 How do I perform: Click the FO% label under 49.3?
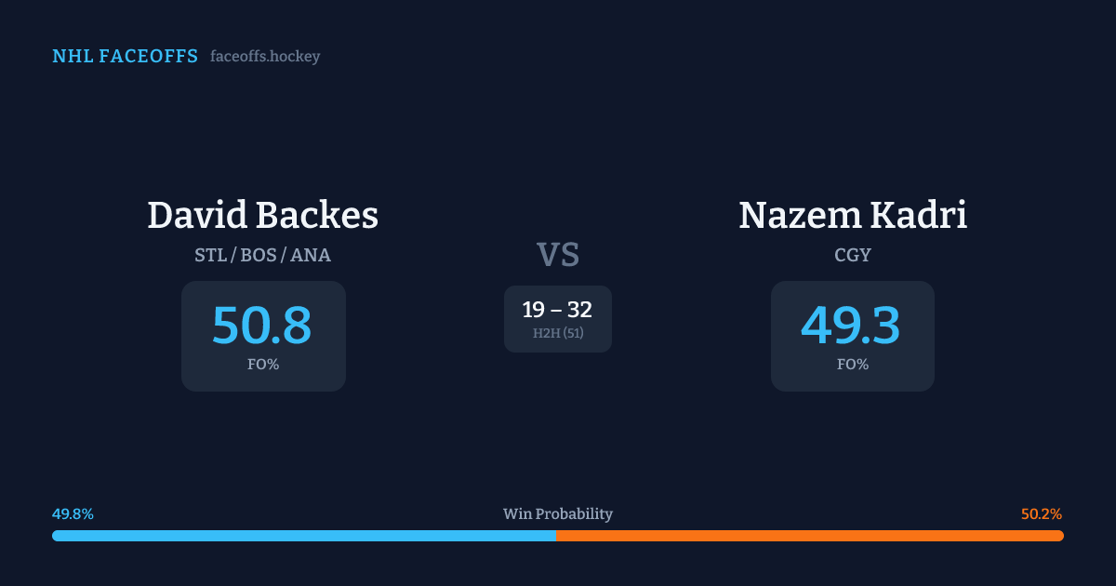[x=853, y=365]
